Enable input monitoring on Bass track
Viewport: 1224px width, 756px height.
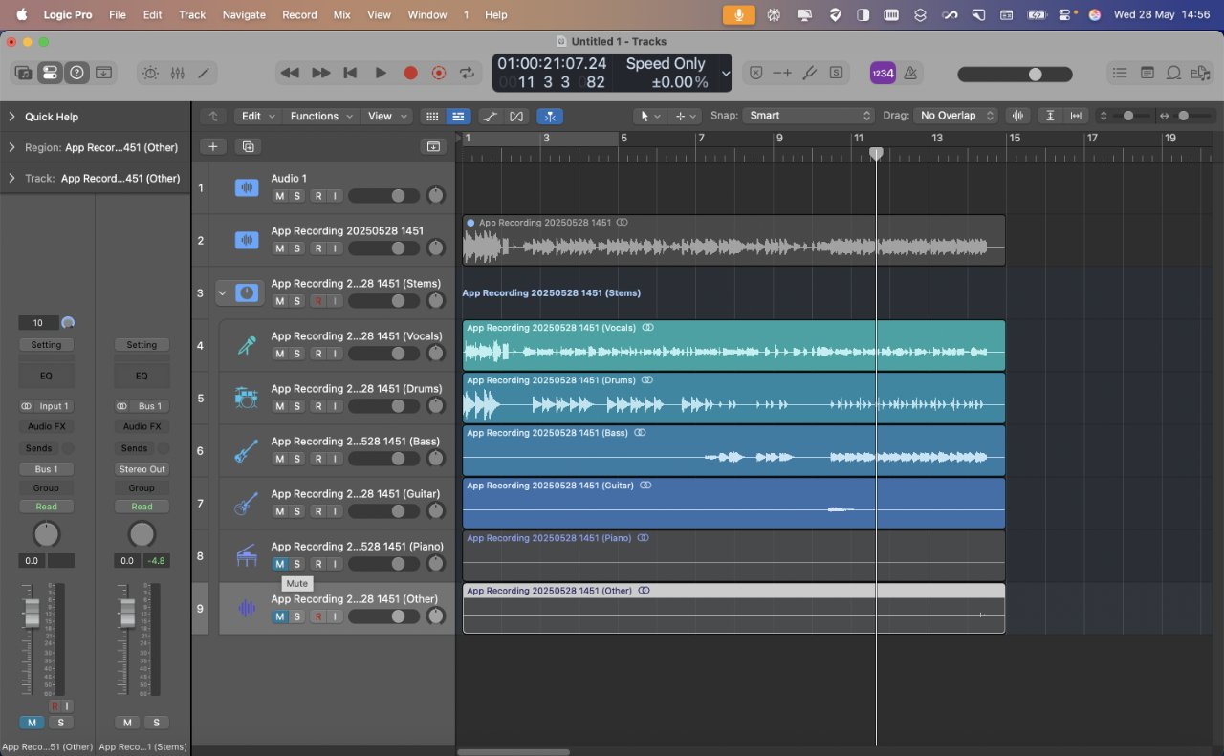(x=336, y=459)
